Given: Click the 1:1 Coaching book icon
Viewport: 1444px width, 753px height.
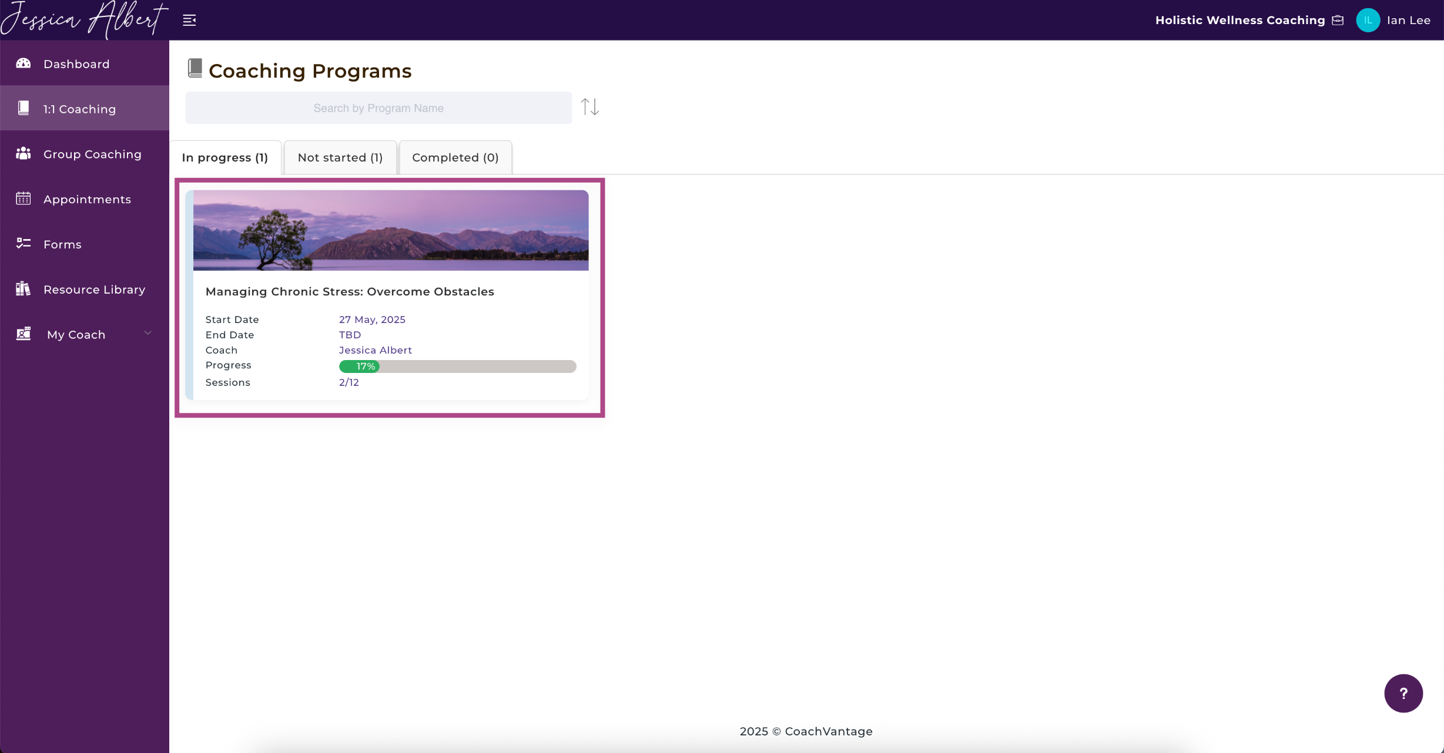Looking at the screenshot, I should 24,108.
